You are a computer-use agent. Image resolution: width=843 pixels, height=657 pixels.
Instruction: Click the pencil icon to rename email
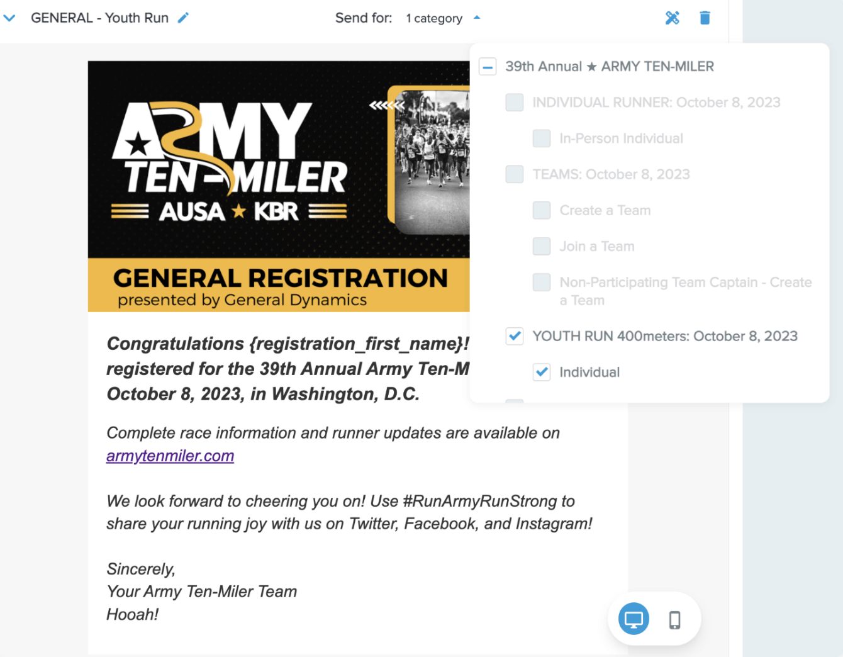(x=183, y=18)
